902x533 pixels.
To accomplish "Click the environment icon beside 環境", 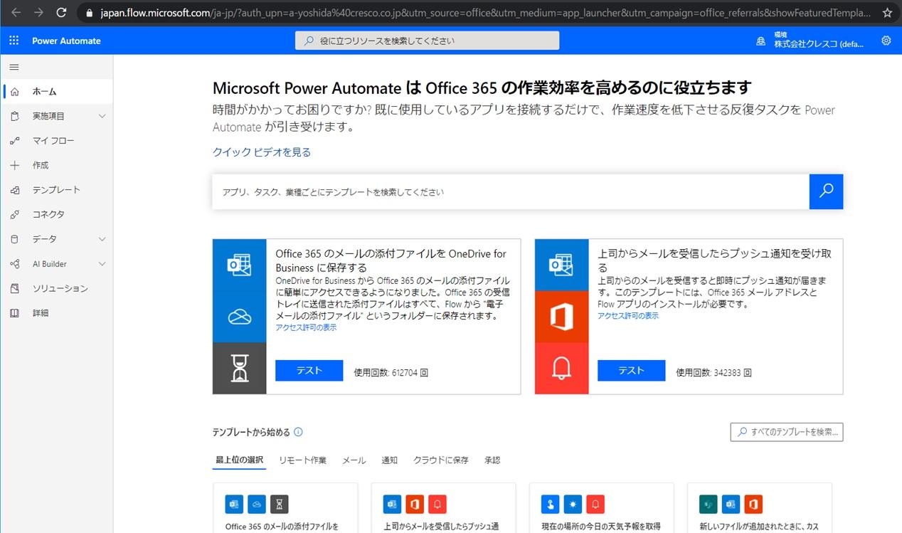I will pos(761,41).
